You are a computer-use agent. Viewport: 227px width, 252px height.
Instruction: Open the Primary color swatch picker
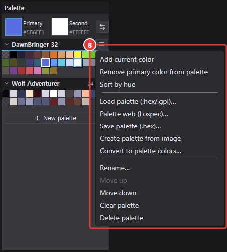tap(14, 27)
